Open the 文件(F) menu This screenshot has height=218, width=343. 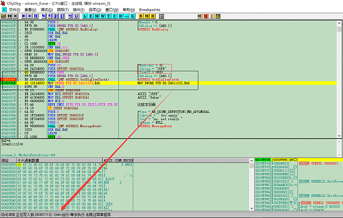(14, 10)
